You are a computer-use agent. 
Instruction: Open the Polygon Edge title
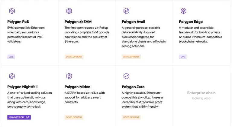[191, 22]
